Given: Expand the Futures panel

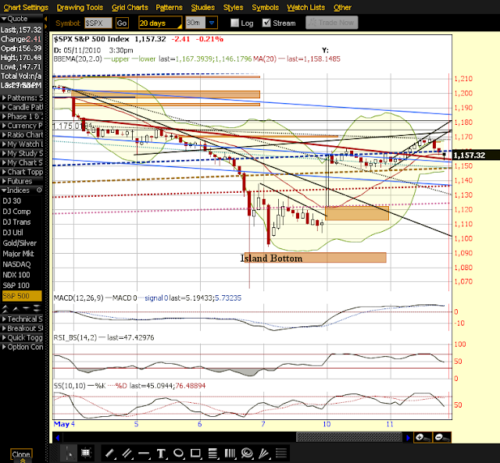Looking at the screenshot, I should point(21,180).
